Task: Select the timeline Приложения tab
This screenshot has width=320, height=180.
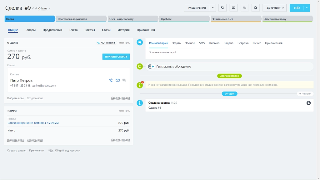Action: (x=274, y=43)
